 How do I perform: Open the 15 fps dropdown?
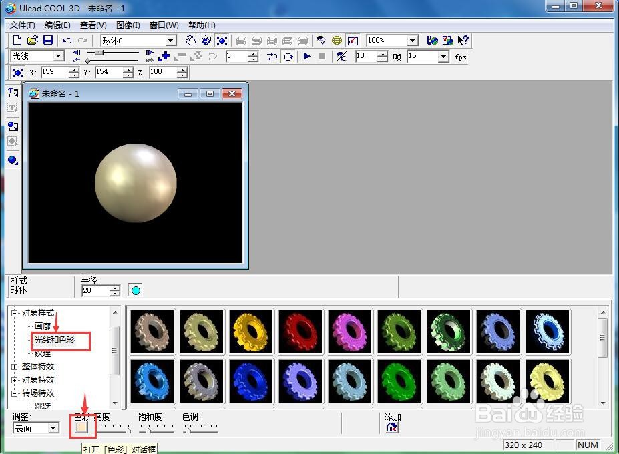click(444, 57)
